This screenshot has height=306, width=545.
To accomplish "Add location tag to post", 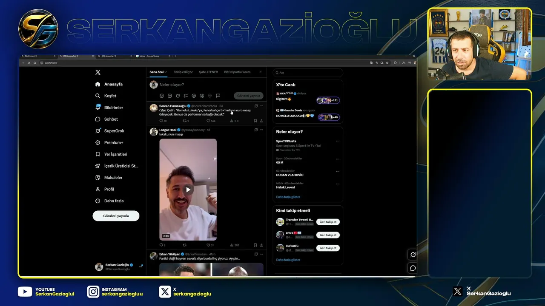I will click(x=210, y=96).
